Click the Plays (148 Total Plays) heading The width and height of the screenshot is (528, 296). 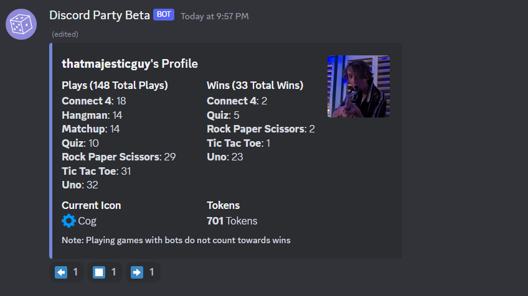115,85
